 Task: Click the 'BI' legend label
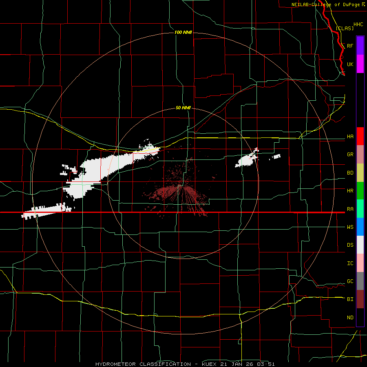tap(350, 299)
